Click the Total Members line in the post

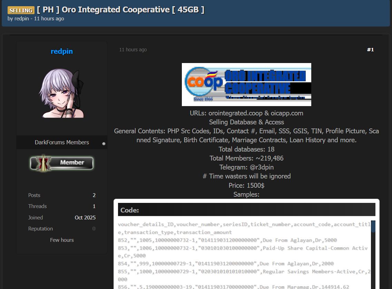(246, 158)
